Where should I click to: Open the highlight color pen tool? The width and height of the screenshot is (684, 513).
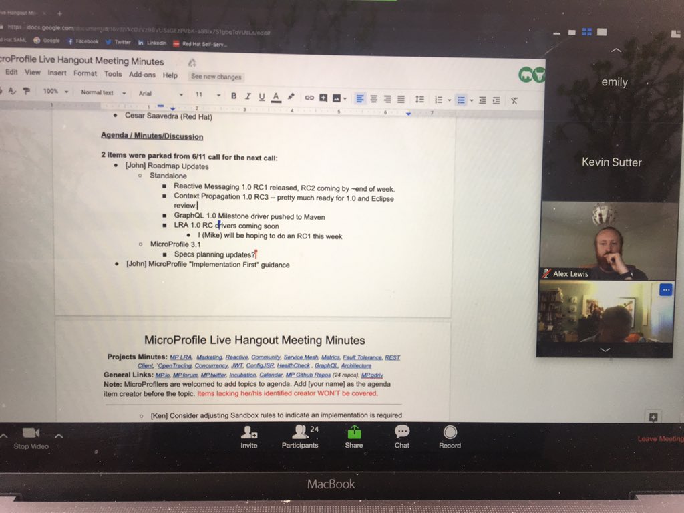pyautogui.click(x=291, y=96)
